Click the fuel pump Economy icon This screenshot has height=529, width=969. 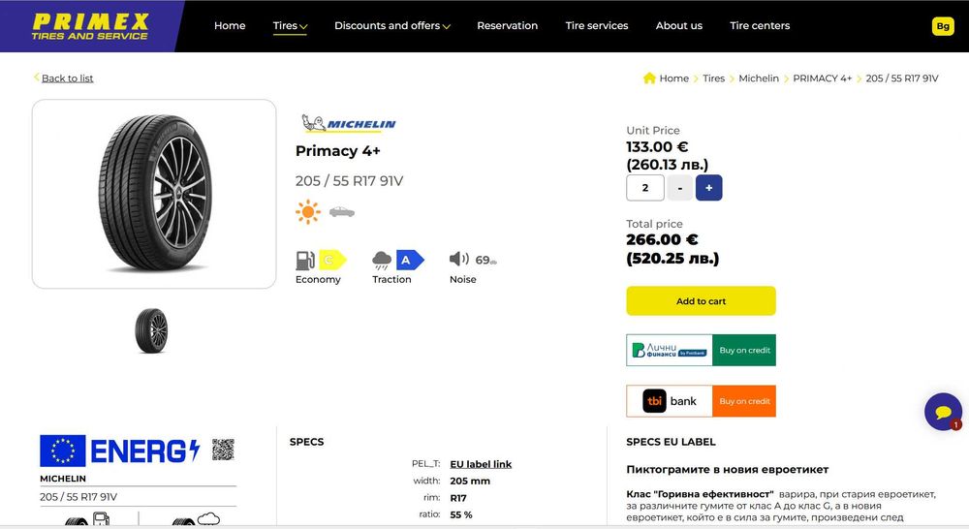304,261
